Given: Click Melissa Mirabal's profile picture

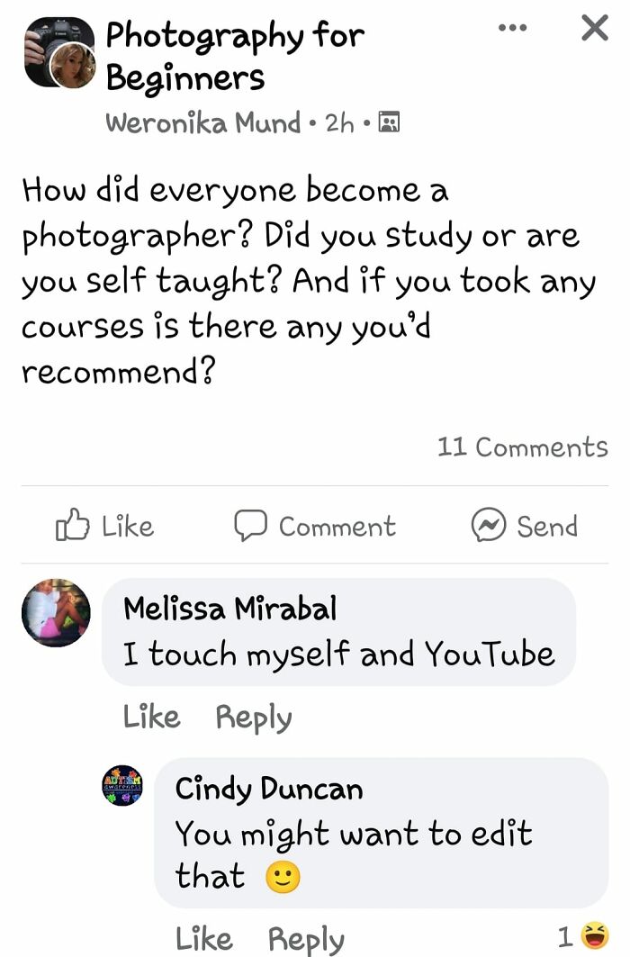Looking at the screenshot, I should click(x=56, y=613).
